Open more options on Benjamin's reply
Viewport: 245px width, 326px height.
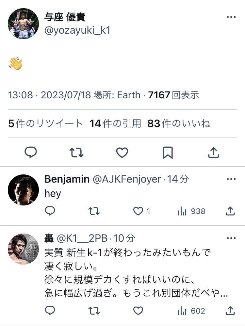tap(231, 179)
